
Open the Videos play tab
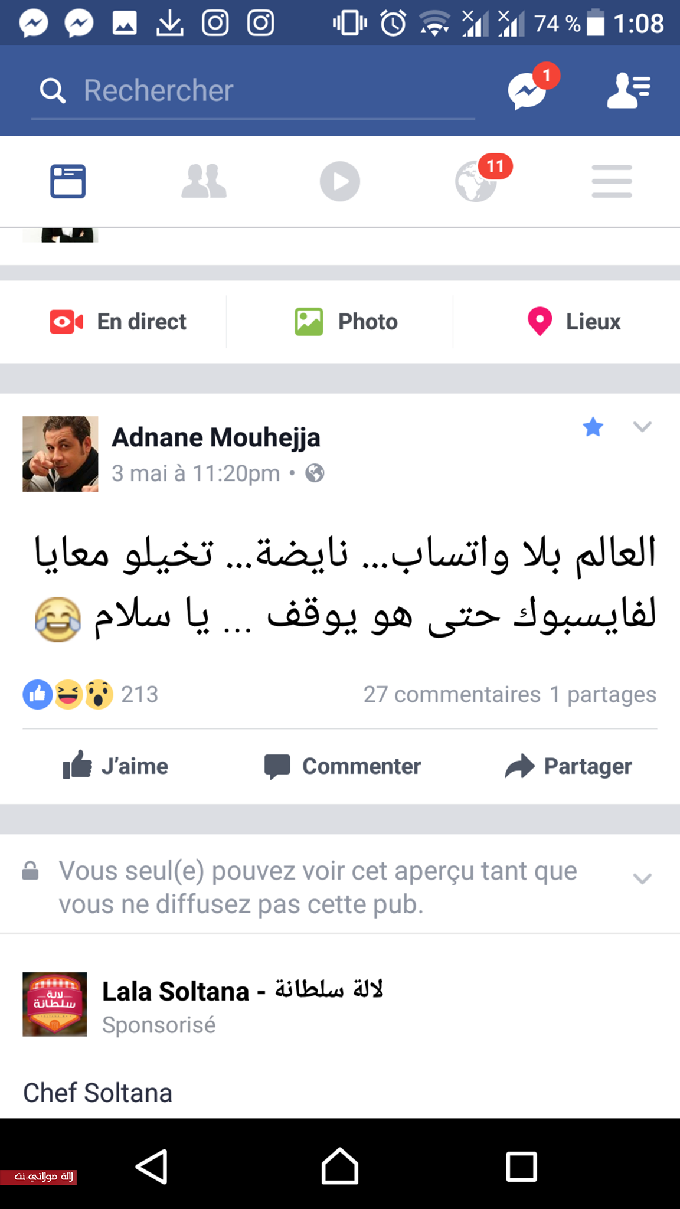(340, 181)
